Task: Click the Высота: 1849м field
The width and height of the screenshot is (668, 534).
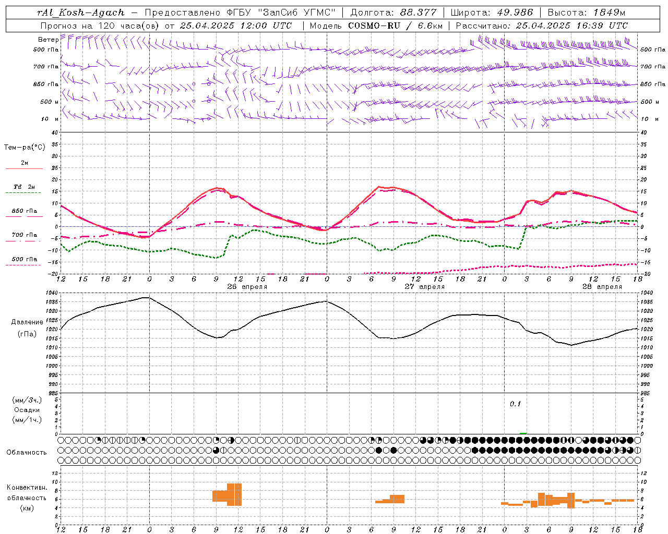Action: [587, 13]
